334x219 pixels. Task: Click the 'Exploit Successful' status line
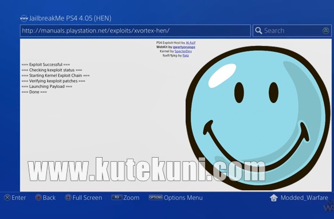[x=46, y=64]
